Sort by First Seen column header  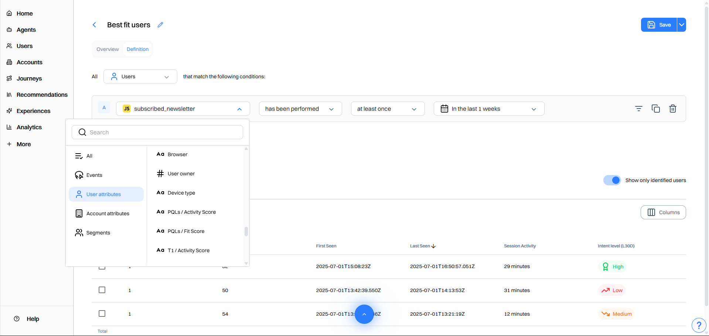[326, 246]
